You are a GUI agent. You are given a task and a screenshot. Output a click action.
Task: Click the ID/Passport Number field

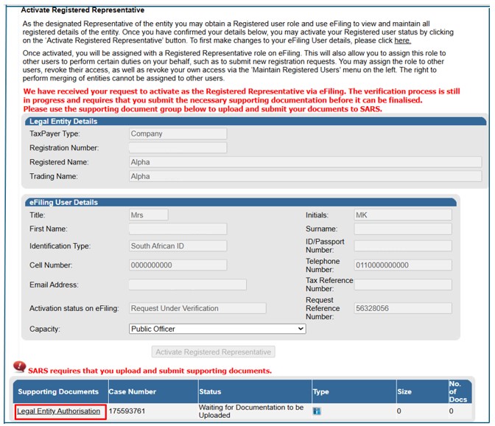point(403,246)
